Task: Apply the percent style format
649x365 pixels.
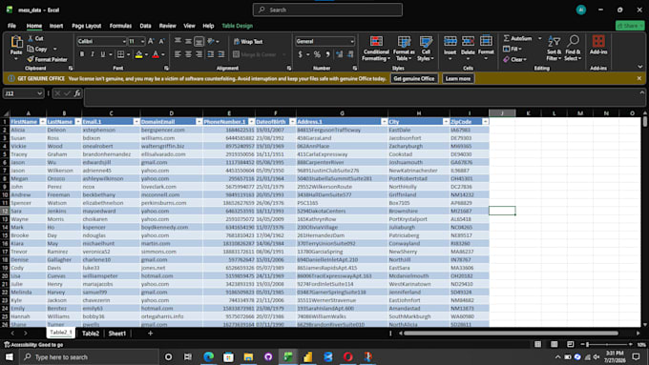Action: click(317, 54)
